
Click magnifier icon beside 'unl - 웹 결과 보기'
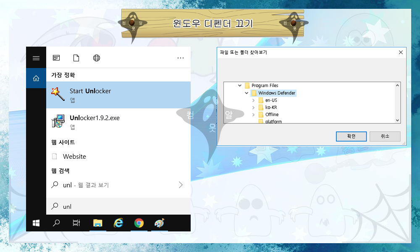point(55,184)
